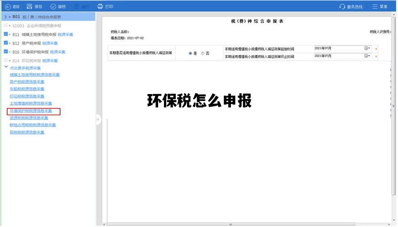The image size is (398, 227).
Task: Toggle the SD003 企业所得税预缴申报 checkbox
Action: 6,25
